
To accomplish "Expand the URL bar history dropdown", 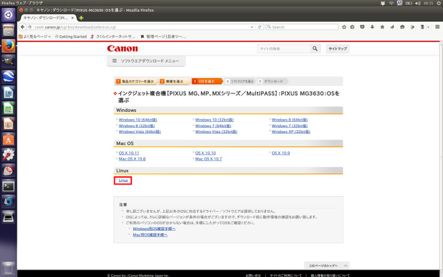I will click(252, 27).
